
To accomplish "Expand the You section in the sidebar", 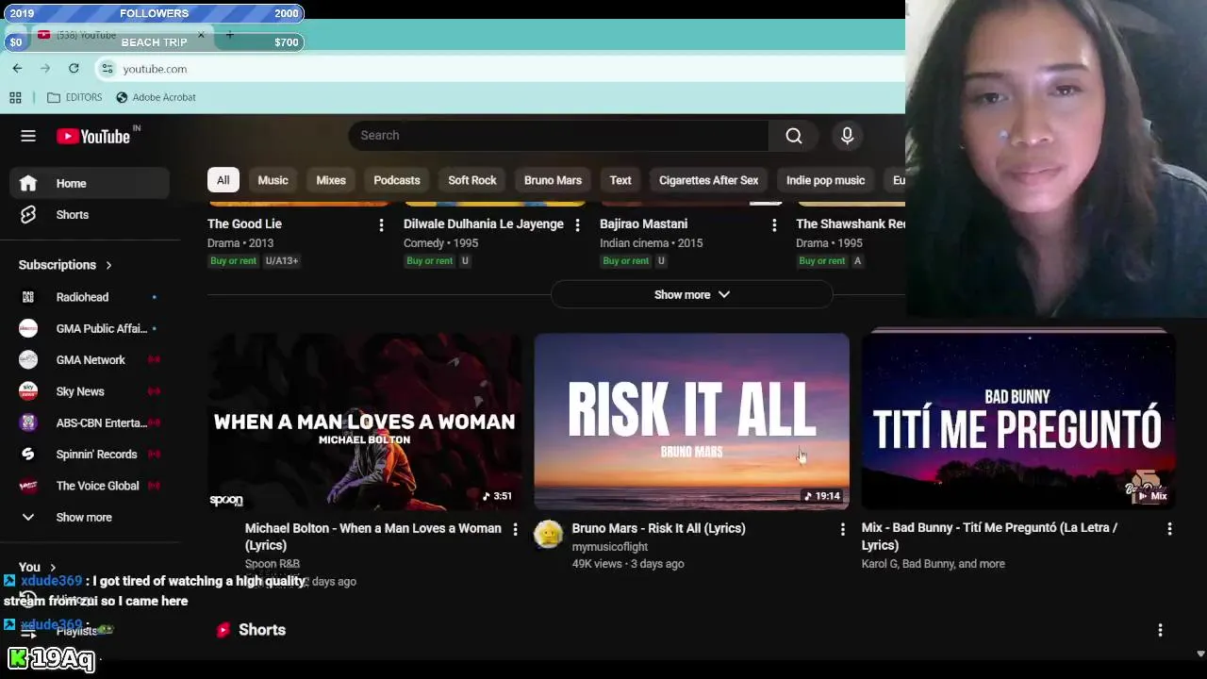I will coord(38,568).
